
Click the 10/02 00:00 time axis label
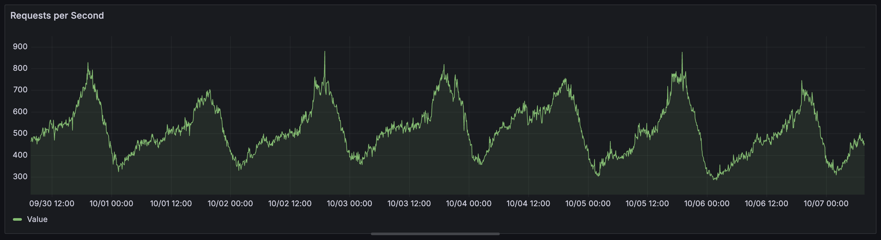pos(230,204)
